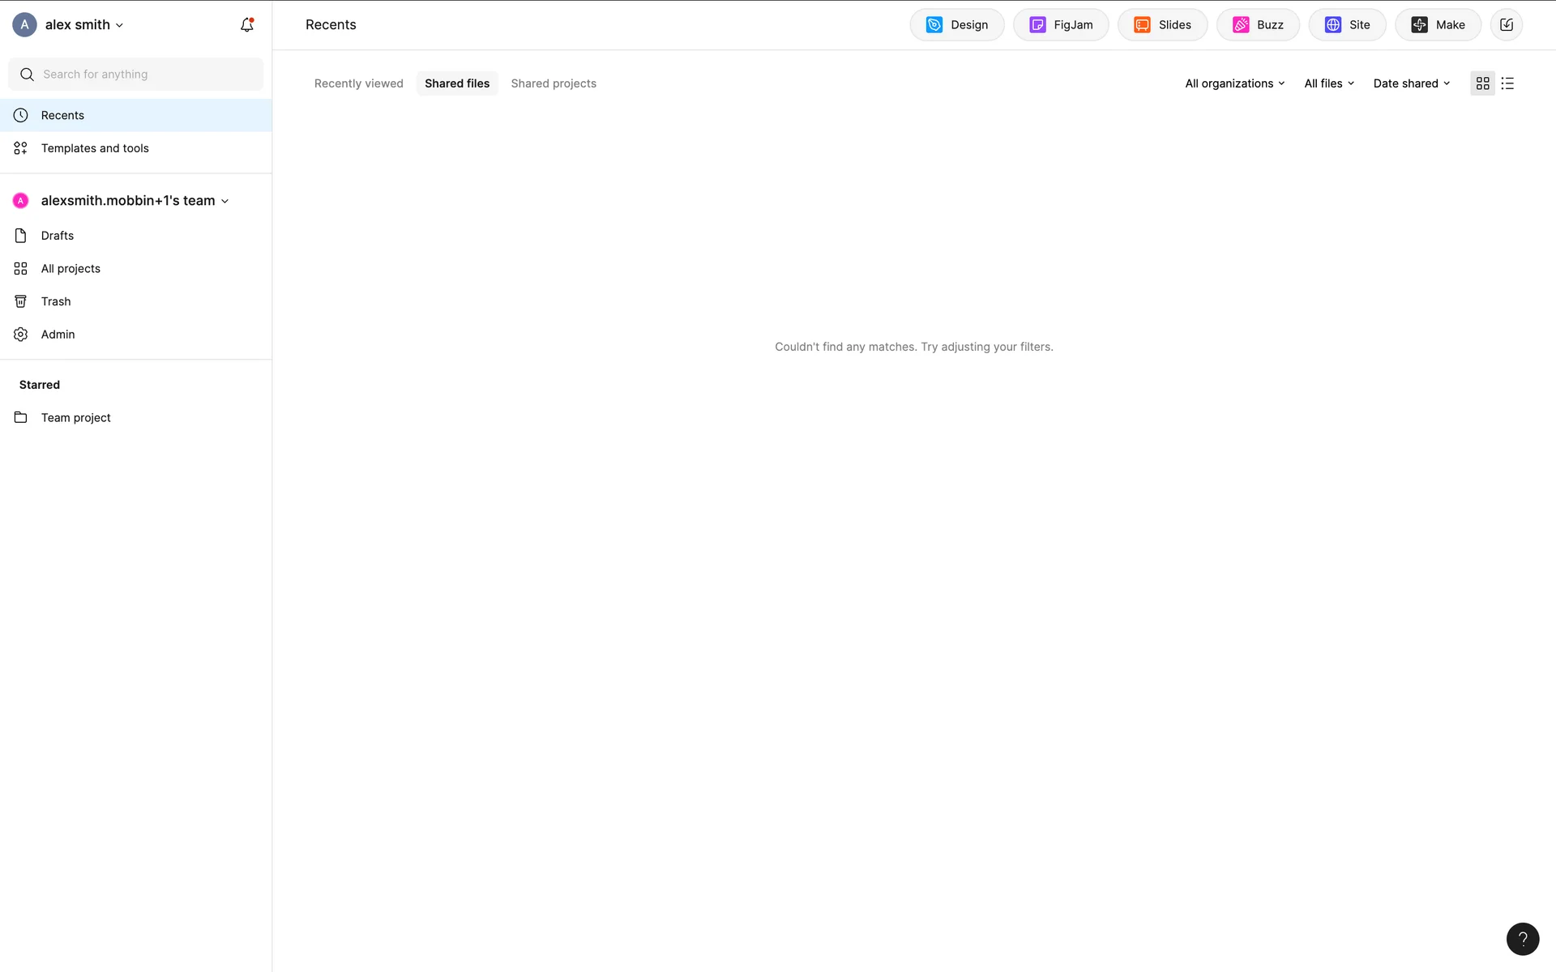Create a new Buzz file
Screen dimensions: 1556x972
(1258, 25)
